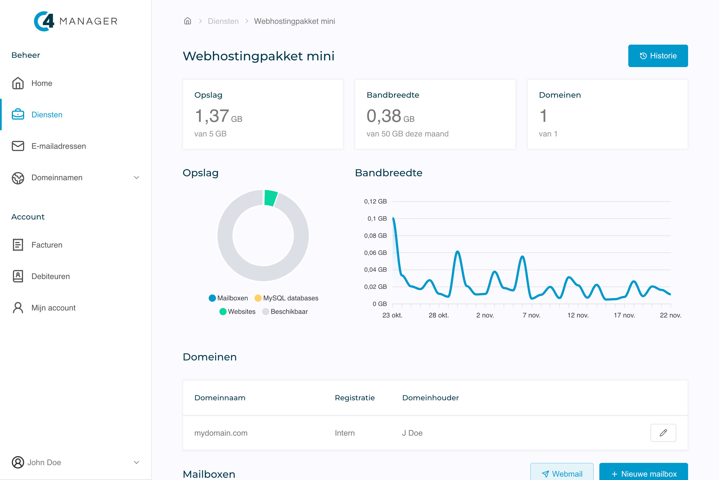Expand the John Doe account menu

[x=137, y=463]
